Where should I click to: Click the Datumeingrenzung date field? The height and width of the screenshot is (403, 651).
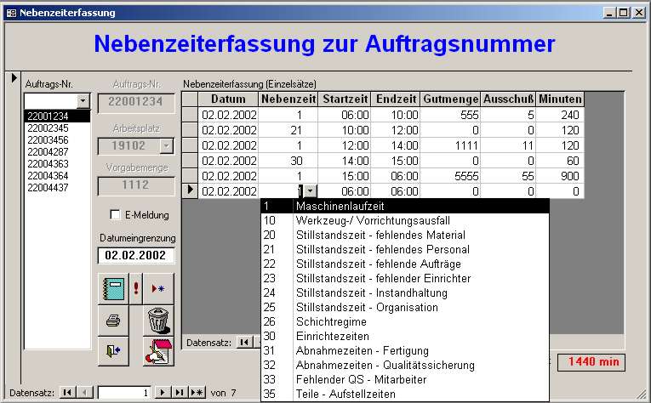click(x=136, y=254)
